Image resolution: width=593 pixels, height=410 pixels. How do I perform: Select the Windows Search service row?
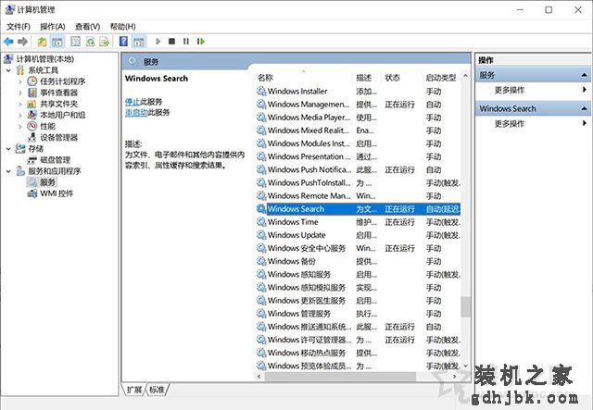pyautogui.click(x=358, y=209)
